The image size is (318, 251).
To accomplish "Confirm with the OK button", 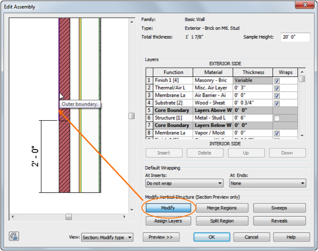I will [211, 237].
